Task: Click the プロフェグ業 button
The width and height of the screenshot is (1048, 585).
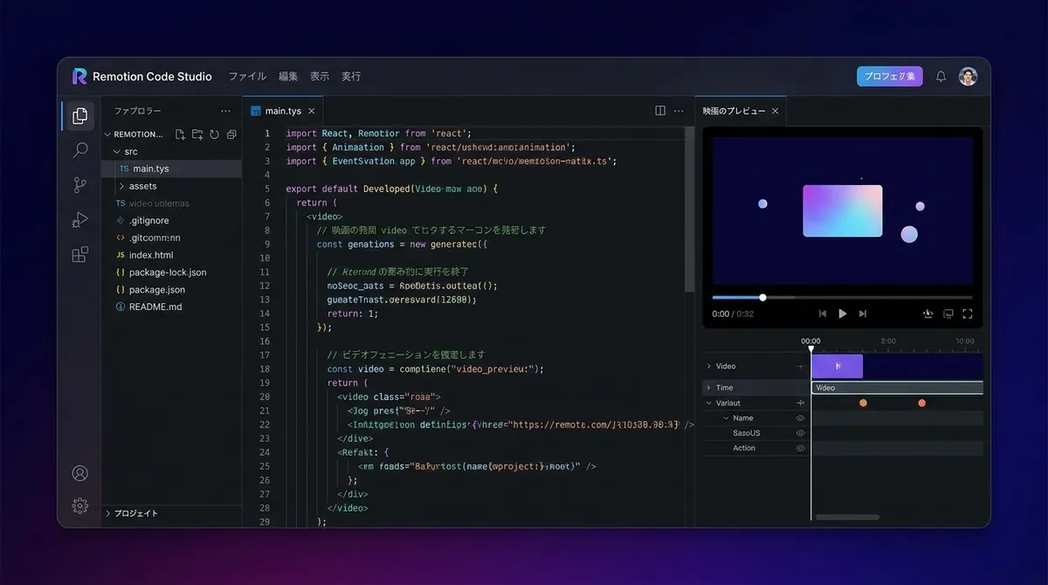Action: (889, 76)
